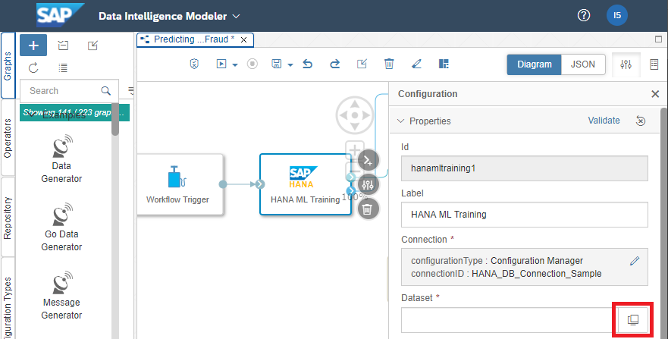Open the run dropdown arrow
The image size is (668, 339).
coord(235,65)
